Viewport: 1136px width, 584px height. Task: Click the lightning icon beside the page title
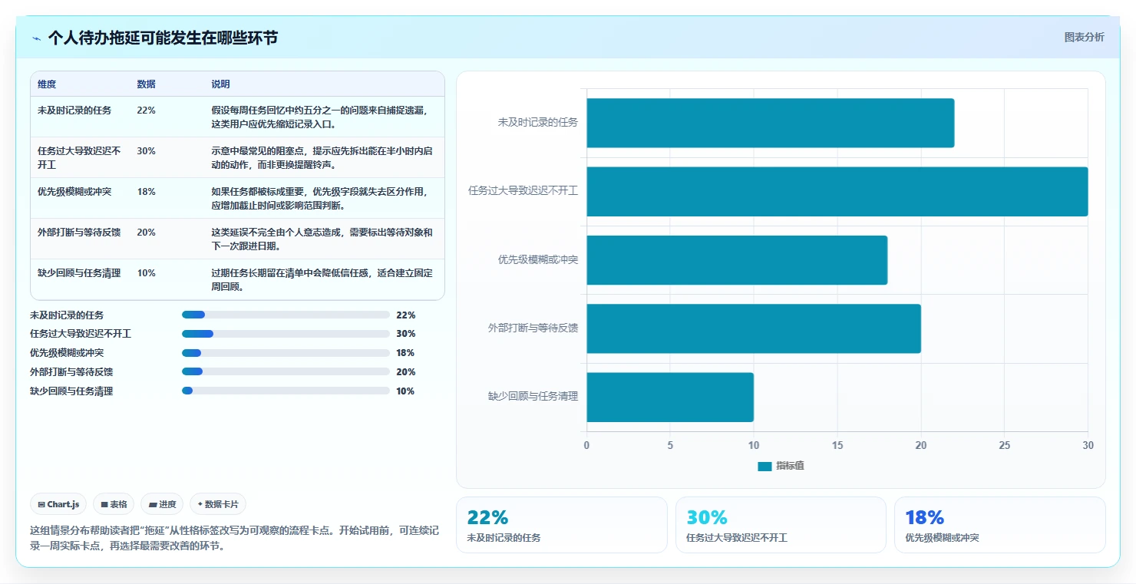(x=36, y=38)
